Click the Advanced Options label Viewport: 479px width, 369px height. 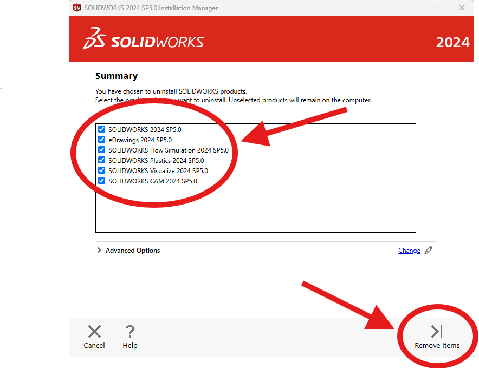coord(133,251)
